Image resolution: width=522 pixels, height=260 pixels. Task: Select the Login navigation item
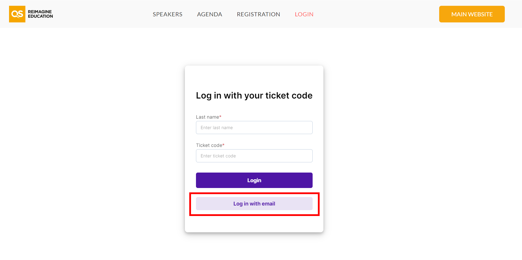(304, 14)
